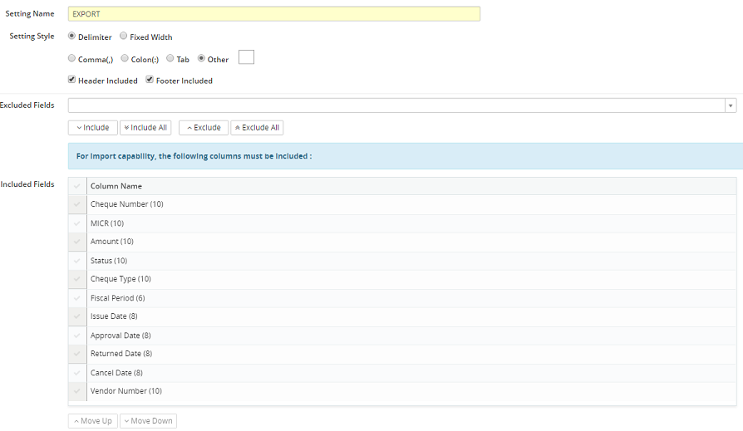743x431 pixels.
Task: Click the header select-all checkmark icon
Action: click(77, 186)
